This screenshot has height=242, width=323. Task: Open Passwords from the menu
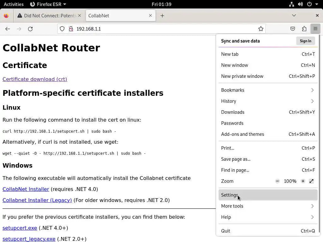click(x=268, y=123)
